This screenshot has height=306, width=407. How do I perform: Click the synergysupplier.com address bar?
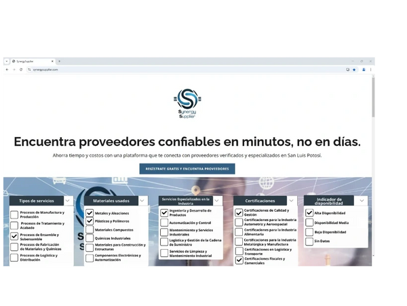coord(189,70)
